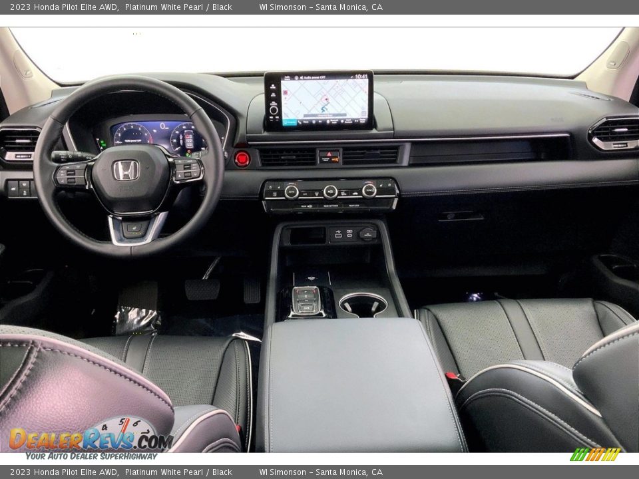Viewport: 639px width, 479px height.
Task: Toggle the heated steering wheel button on the lower spoke
Action: click(x=134, y=228)
